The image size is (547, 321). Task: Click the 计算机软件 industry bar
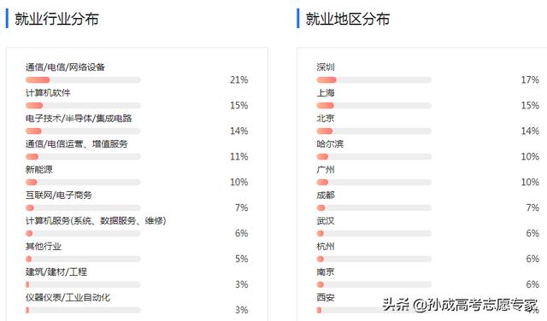pyautogui.click(x=83, y=106)
